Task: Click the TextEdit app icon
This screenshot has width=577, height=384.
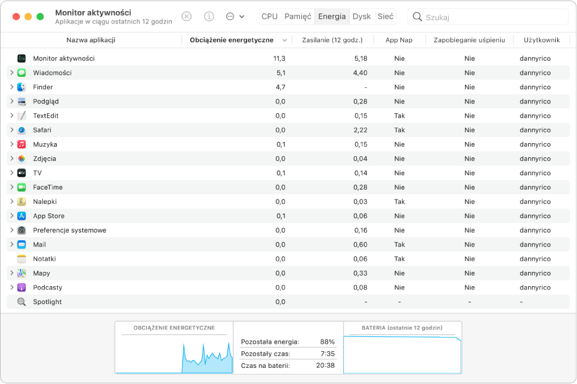Action: 22,115
